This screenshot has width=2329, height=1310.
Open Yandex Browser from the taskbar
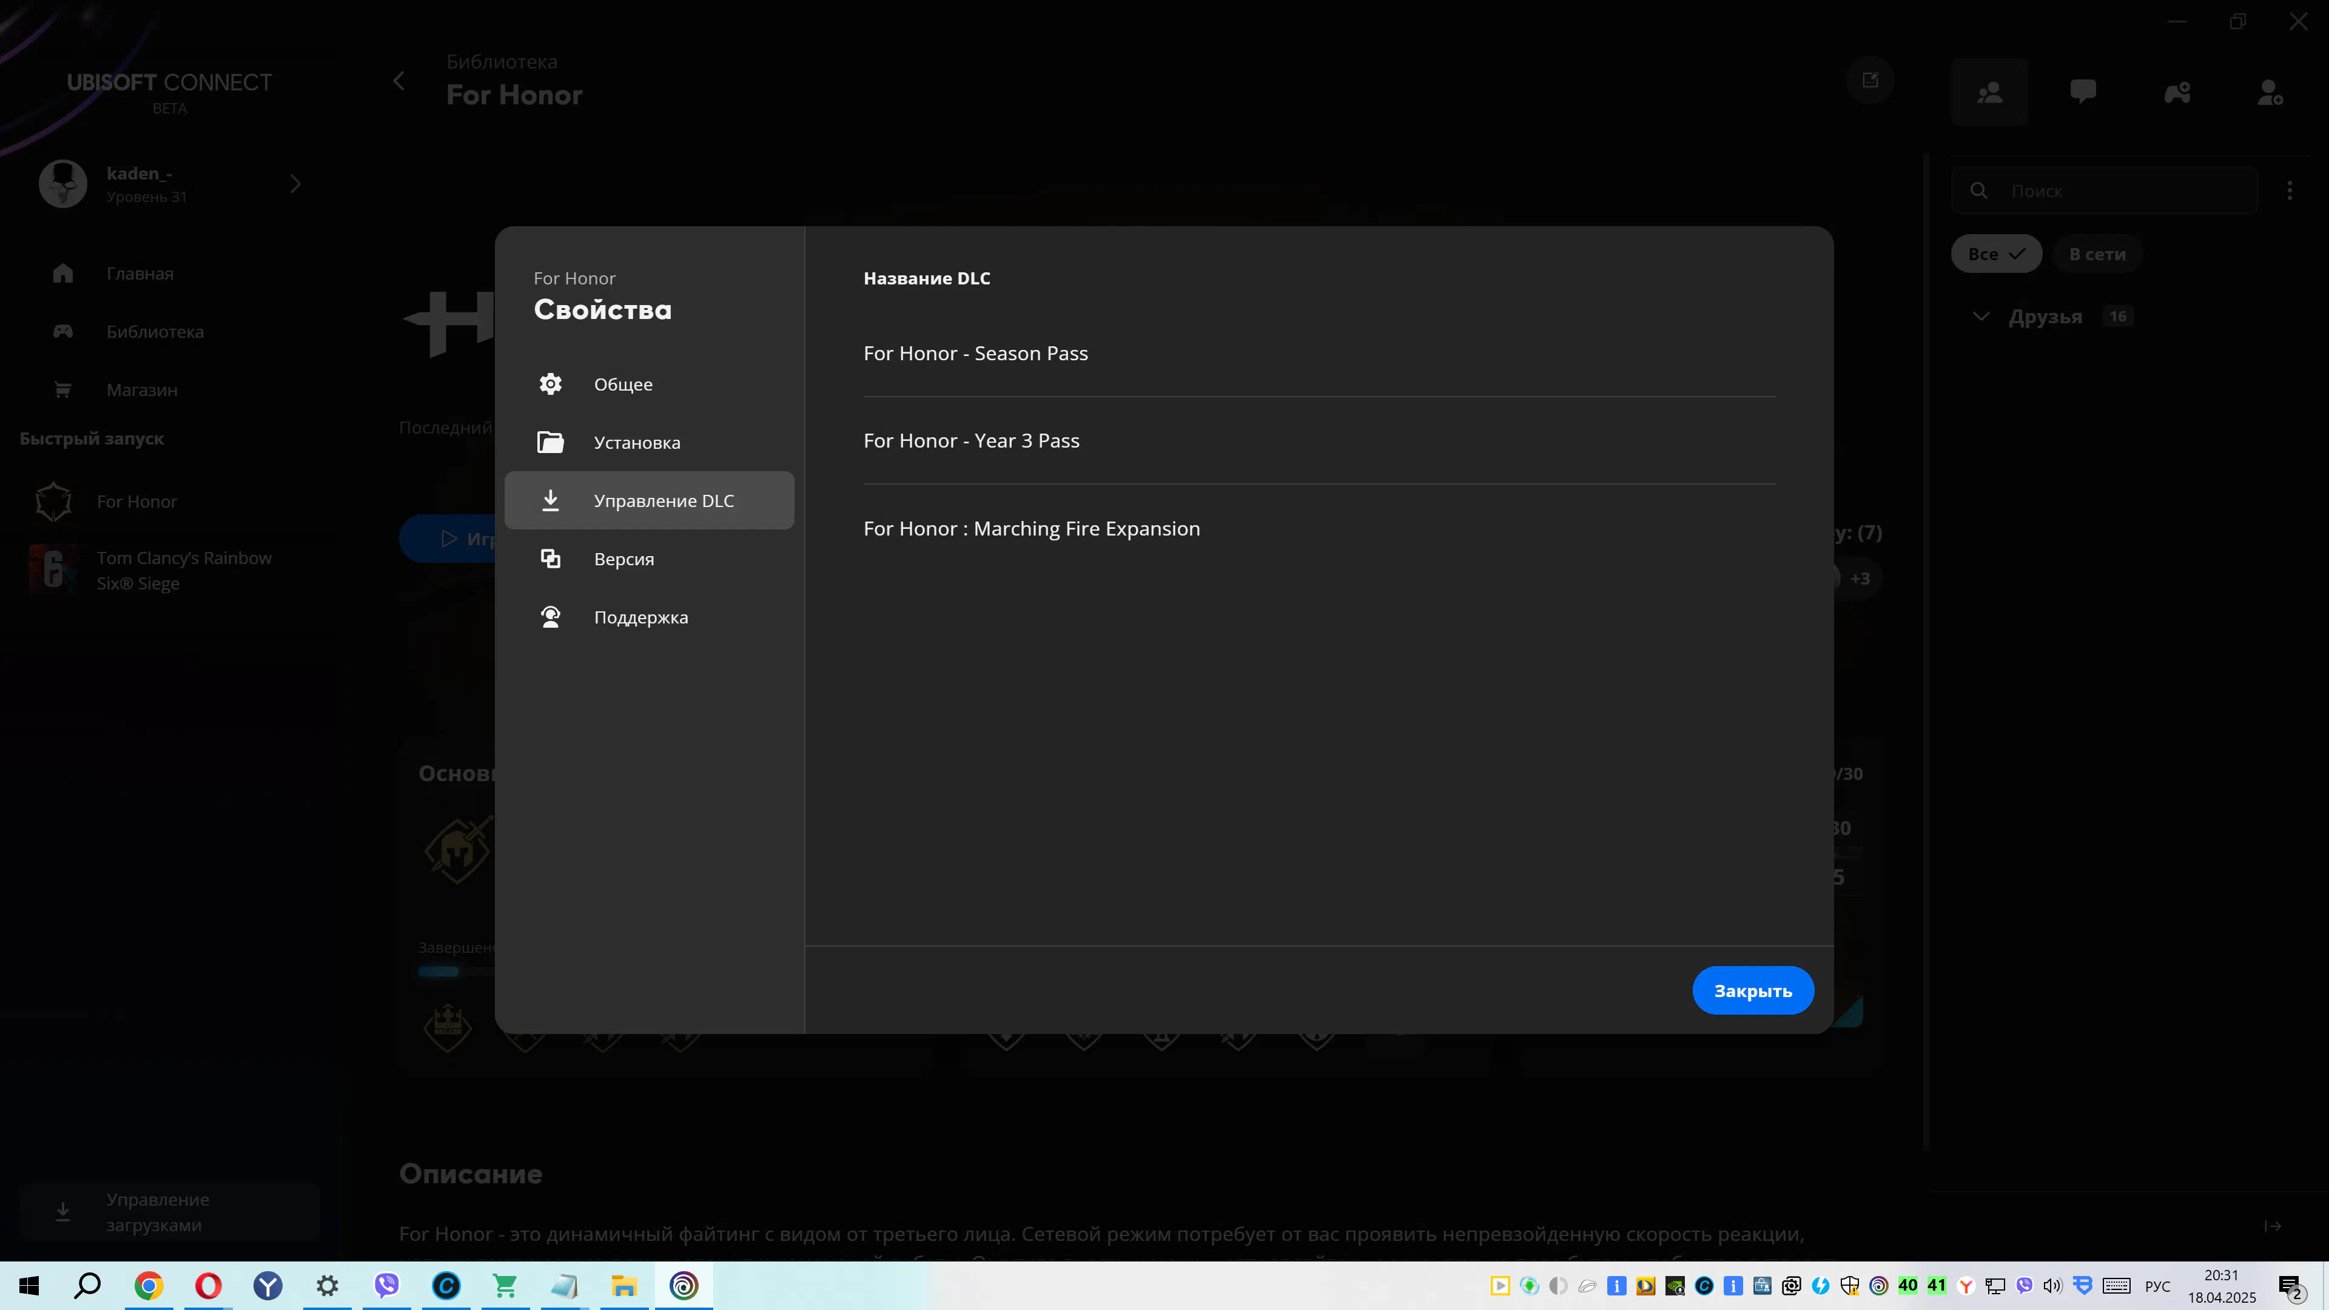click(x=267, y=1286)
